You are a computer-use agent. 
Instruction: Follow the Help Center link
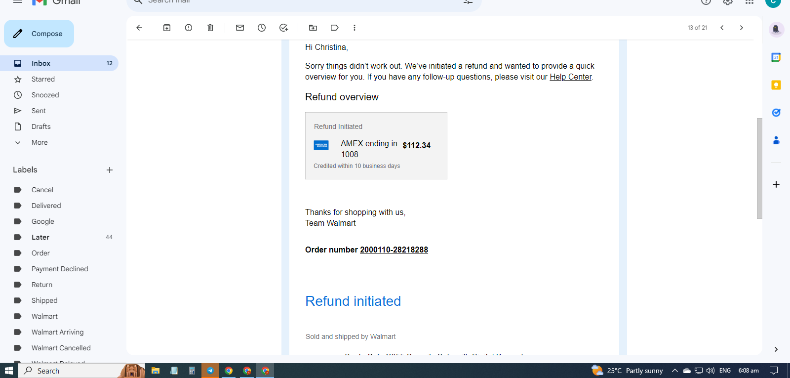570,77
